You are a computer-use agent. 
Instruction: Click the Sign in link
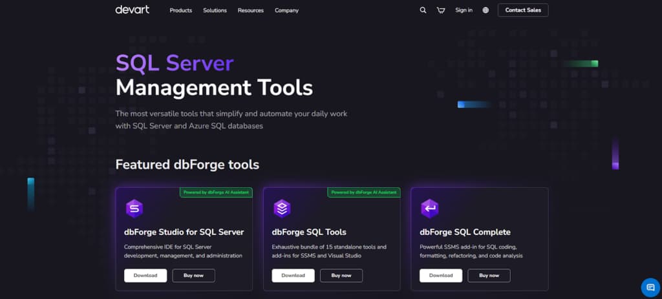click(464, 10)
